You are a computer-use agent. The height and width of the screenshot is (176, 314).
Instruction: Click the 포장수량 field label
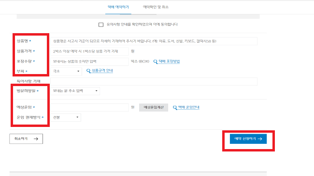point(24,62)
